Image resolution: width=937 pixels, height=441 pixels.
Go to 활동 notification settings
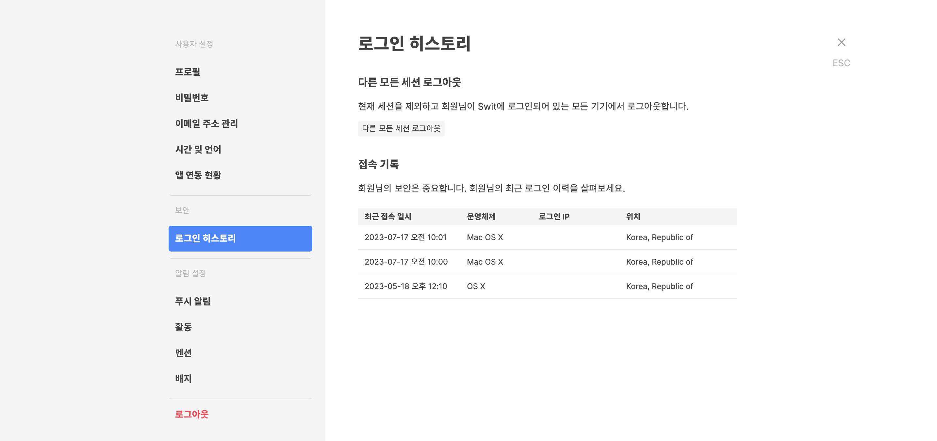tap(183, 327)
